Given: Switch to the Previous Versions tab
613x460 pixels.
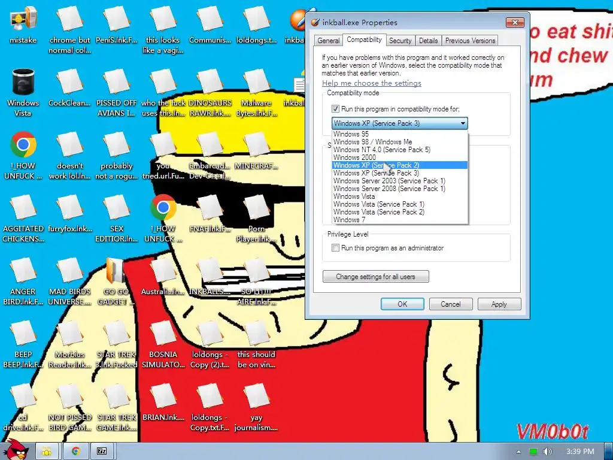Looking at the screenshot, I should (471, 41).
